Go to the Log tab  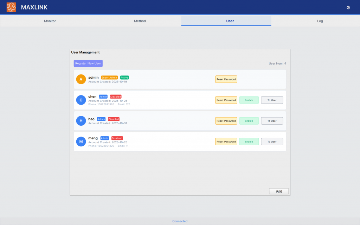point(320,21)
